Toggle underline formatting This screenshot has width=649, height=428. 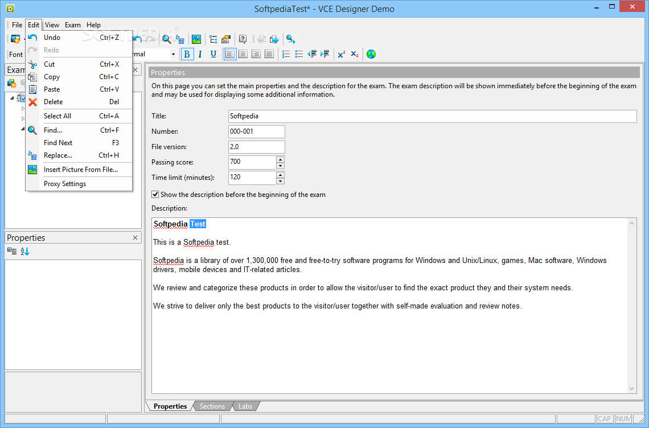pyautogui.click(x=213, y=54)
